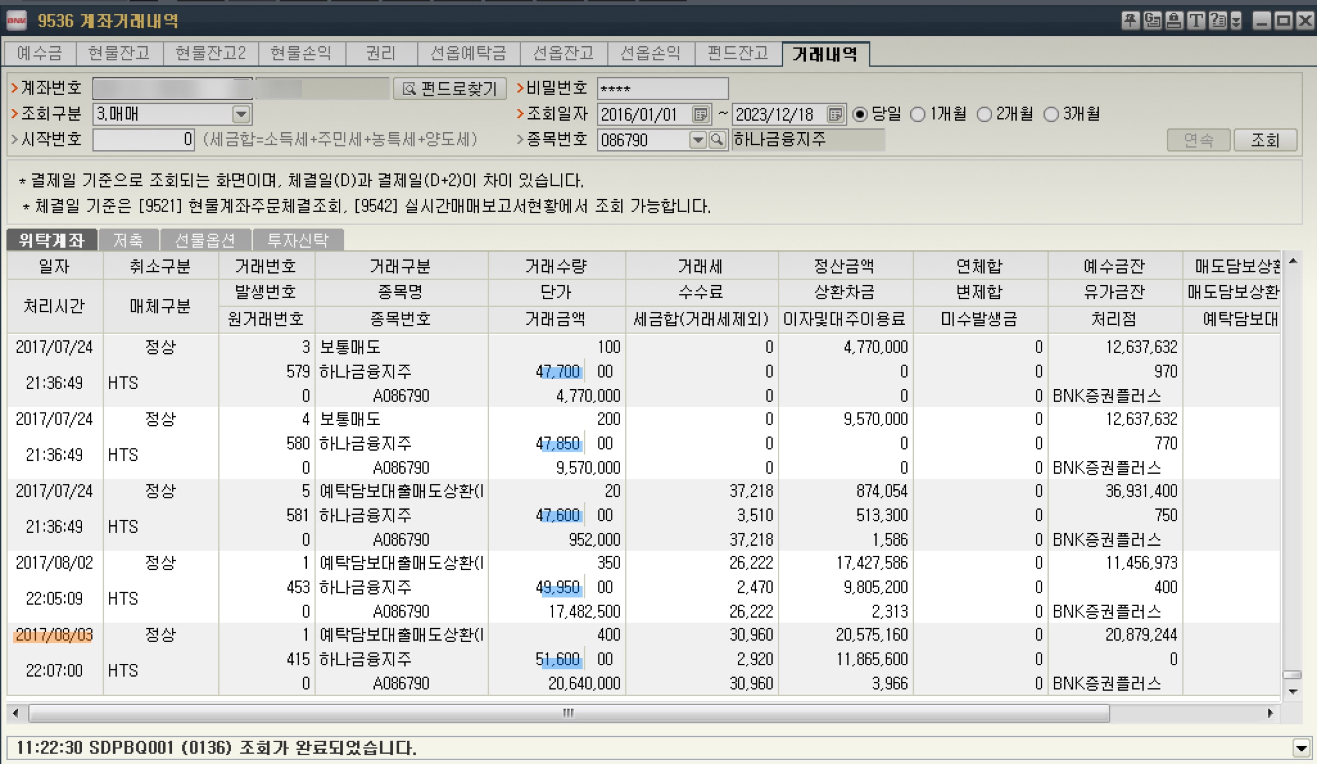Switch to the 현물잔고2 tab
This screenshot has height=764, width=1317.
tap(211, 53)
